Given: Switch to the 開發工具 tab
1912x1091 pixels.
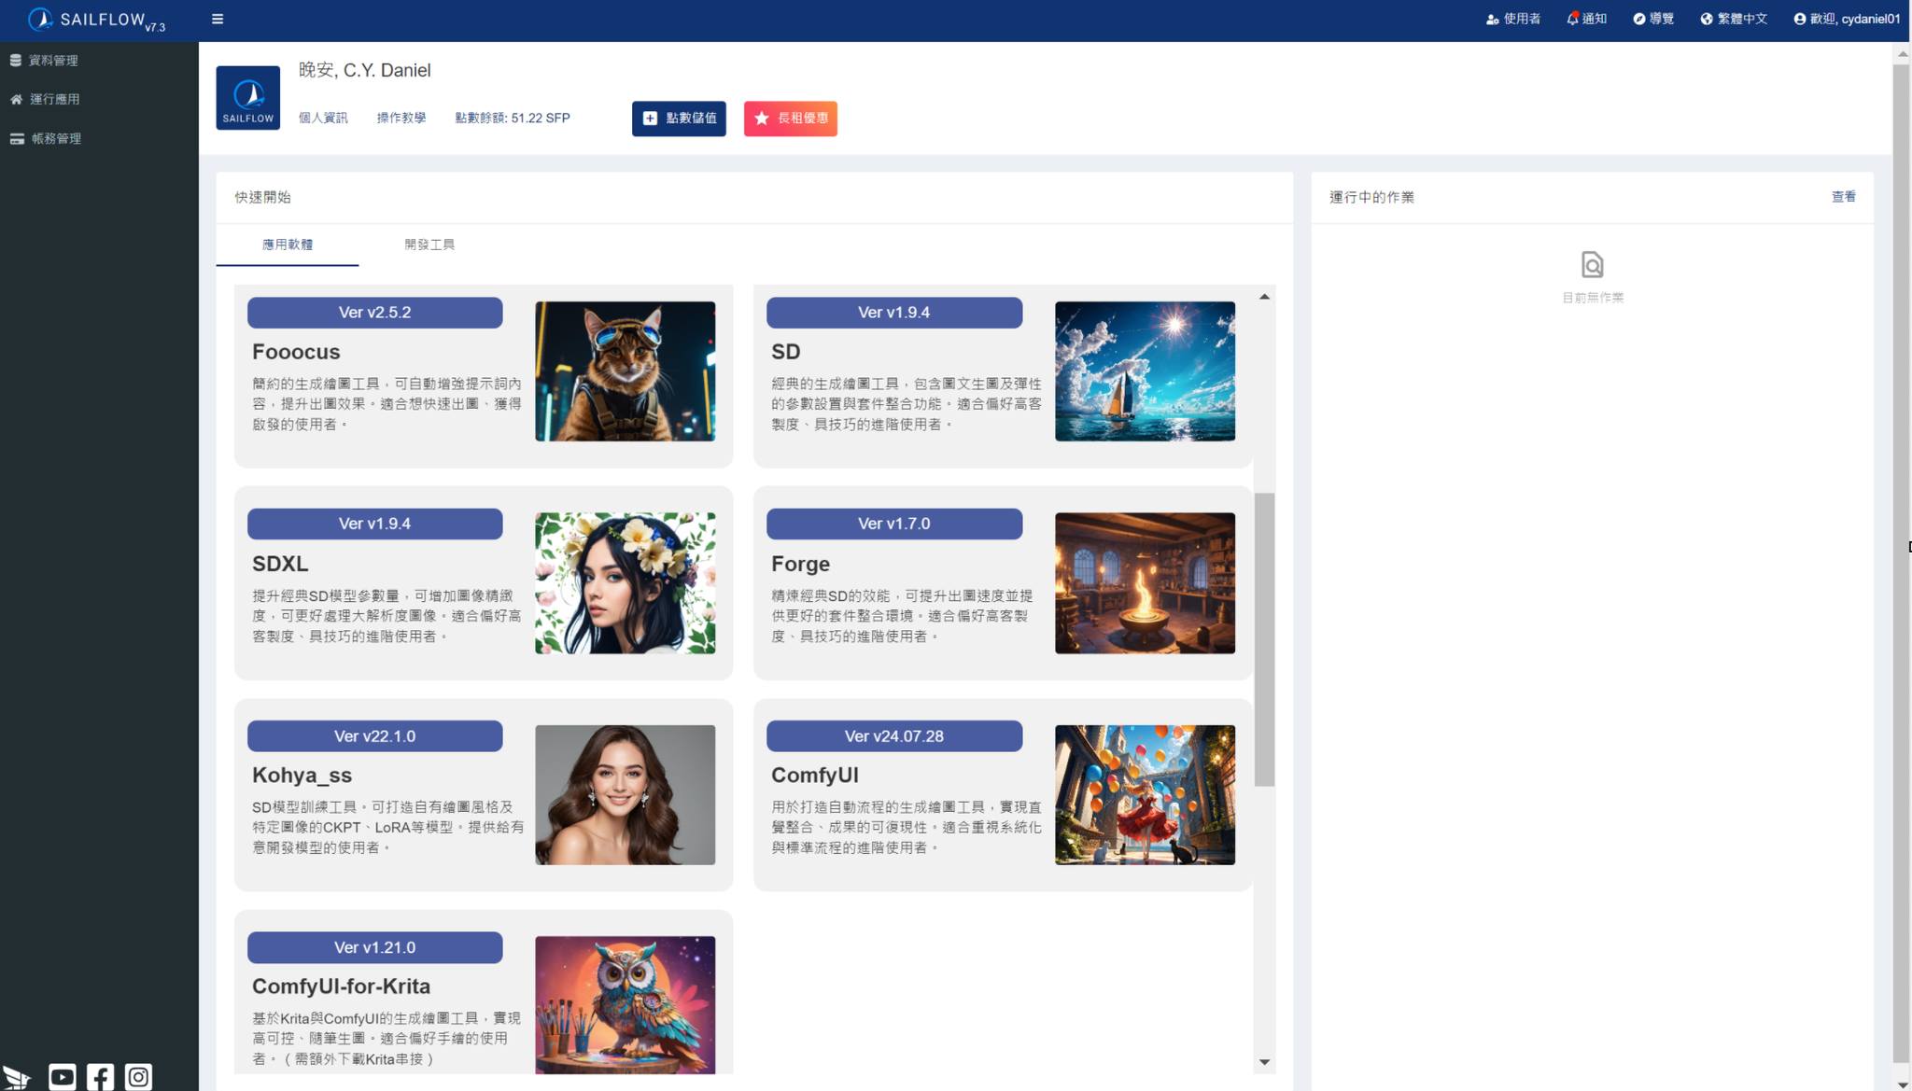Looking at the screenshot, I should tap(429, 245).
